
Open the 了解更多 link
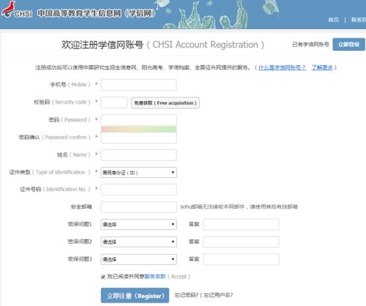[322, 67]
